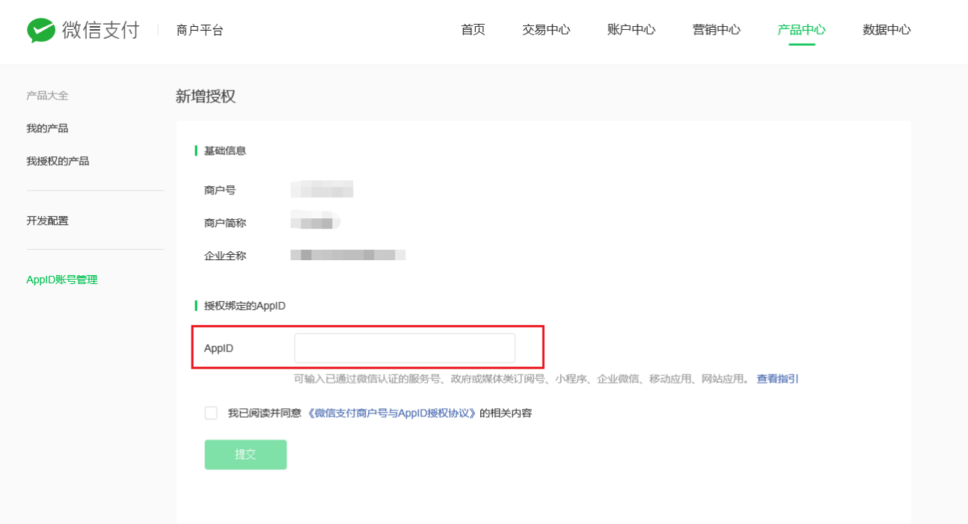
Task: Click the blurred 企业全称 value
Action: (348, 255)
